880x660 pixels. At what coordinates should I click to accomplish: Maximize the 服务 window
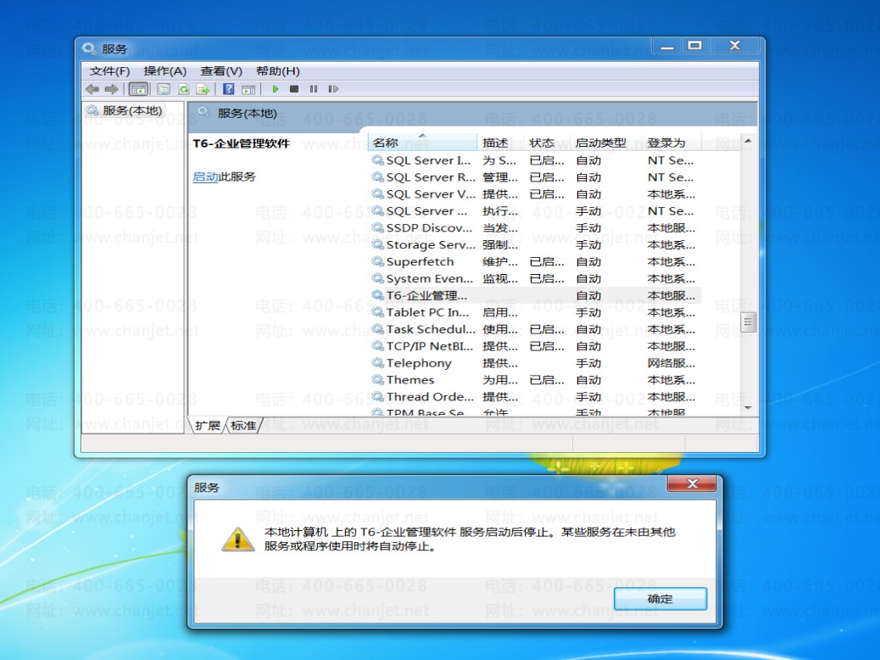[695, 46]
